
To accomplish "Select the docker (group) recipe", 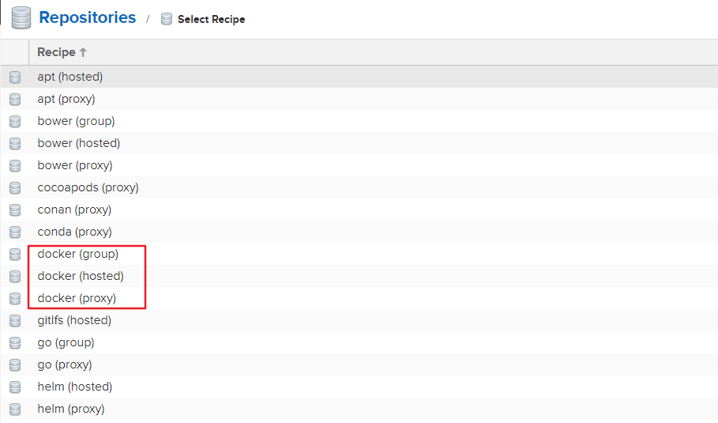I will click(77, 254).
